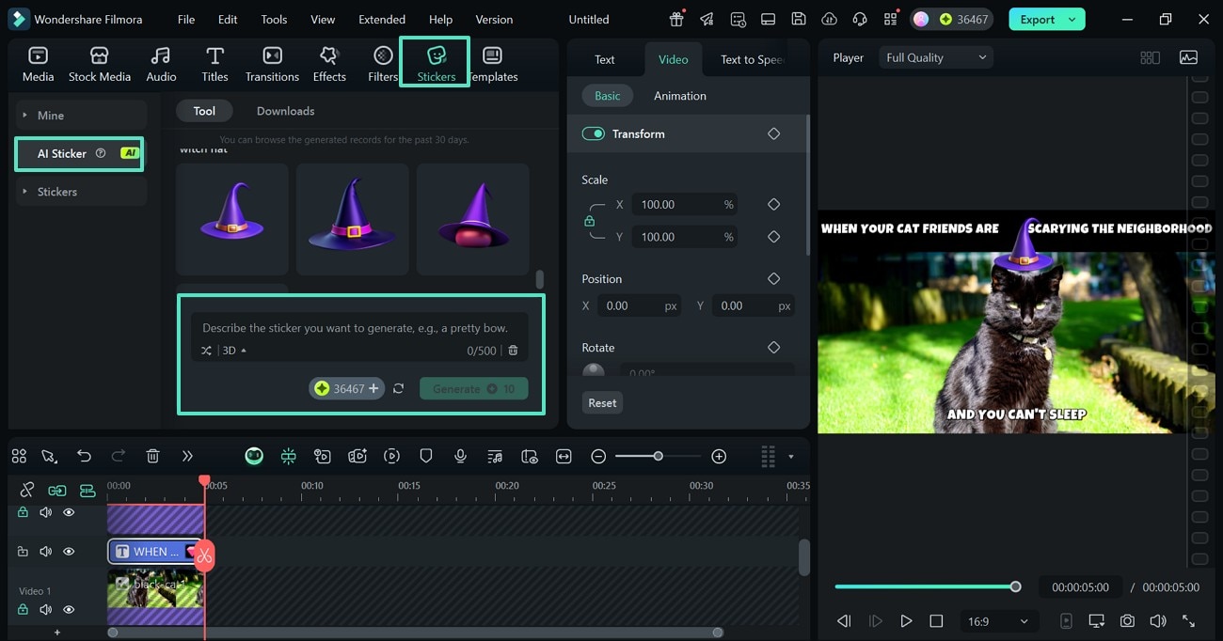Open the File menu

click(186, 19)
